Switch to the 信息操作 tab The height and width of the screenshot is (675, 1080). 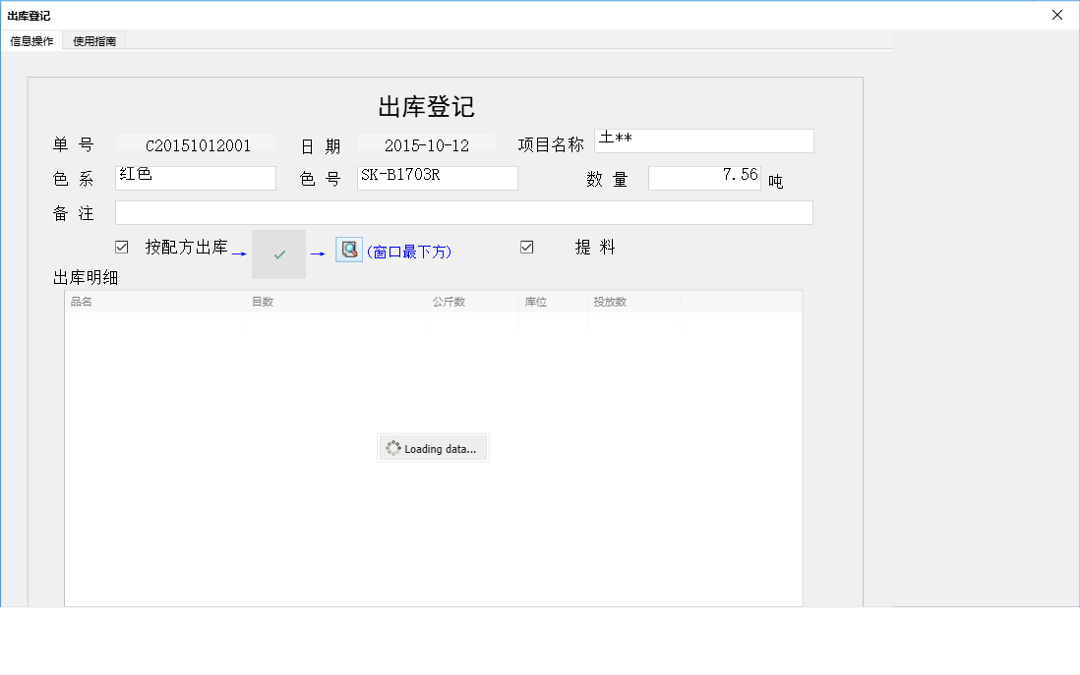[31, 41]
